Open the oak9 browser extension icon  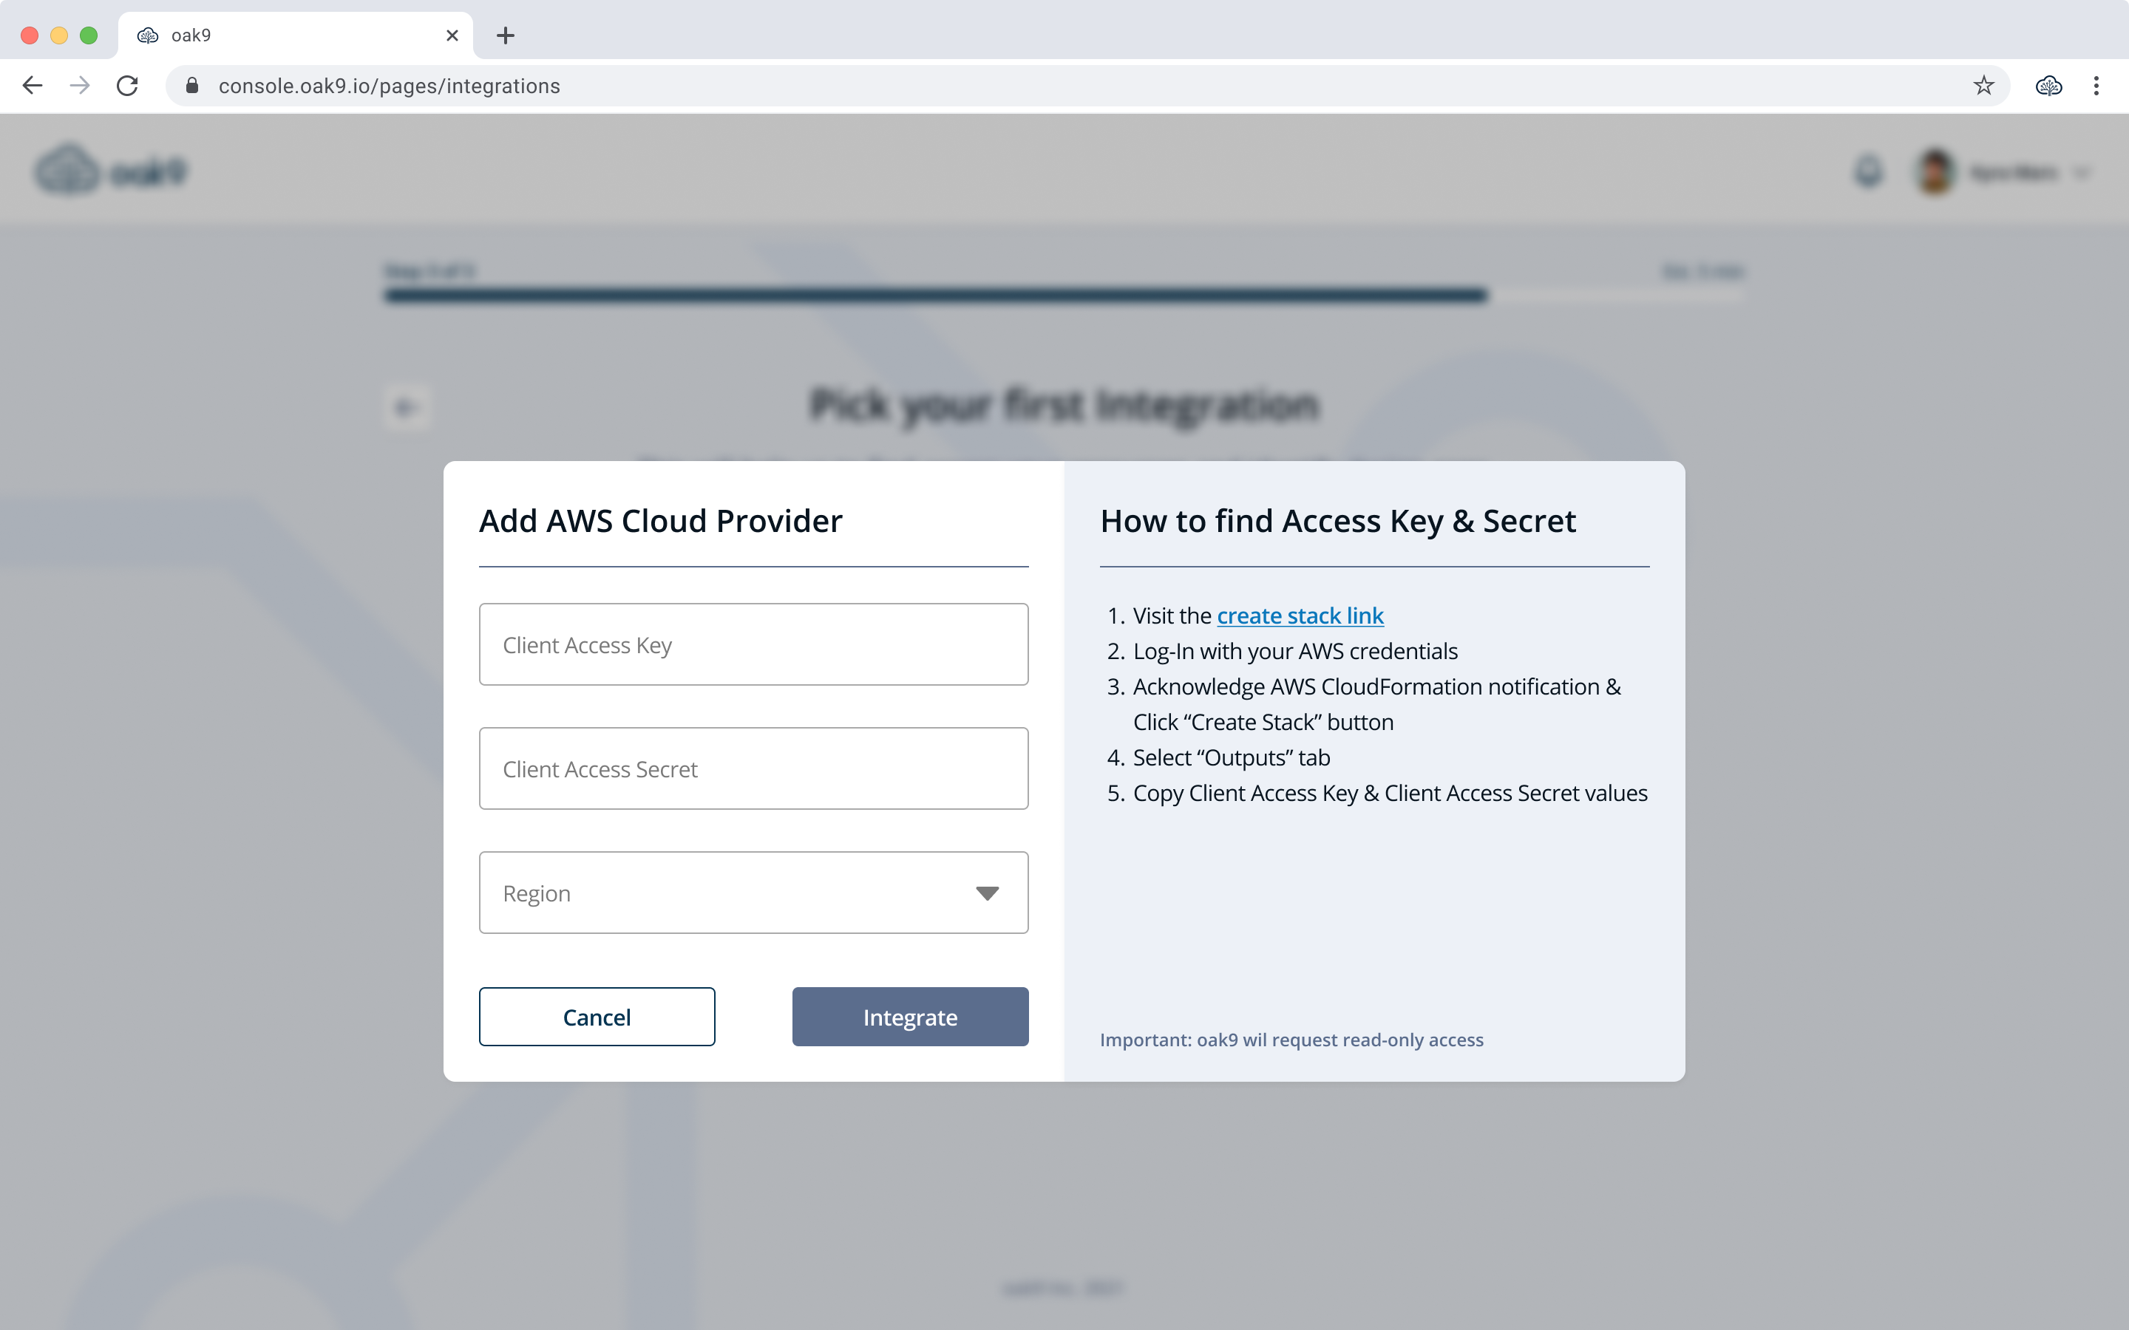2048,85
